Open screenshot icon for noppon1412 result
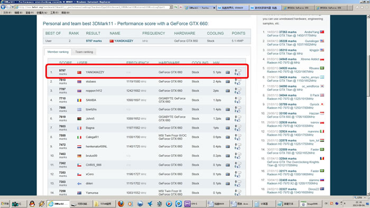 tap(228, 91)
